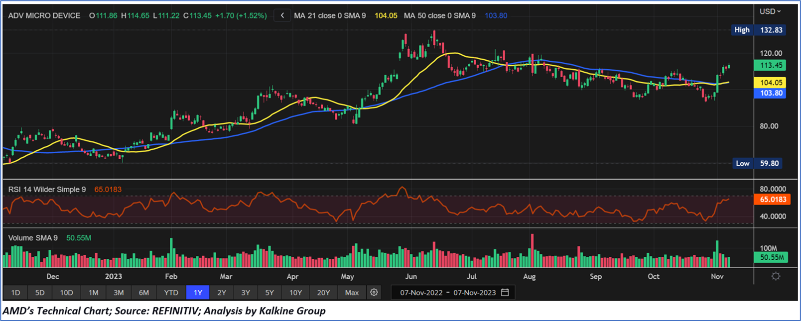The image size is (801, 321).
Task: Select 6M time range
Action: point(144,293)
